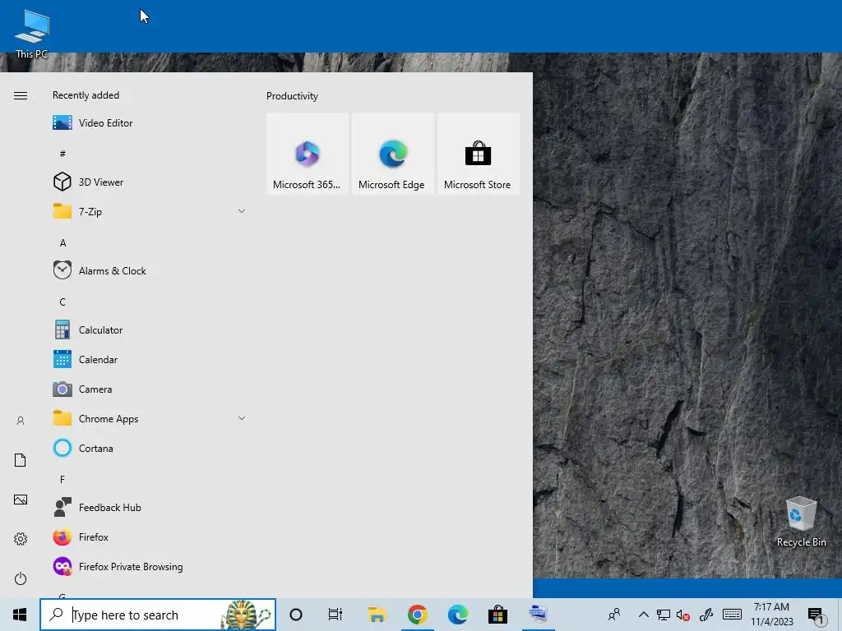Open the Microsoft Edge tile
The width and height of the screenshot is (842, 631).
(392, 154)
